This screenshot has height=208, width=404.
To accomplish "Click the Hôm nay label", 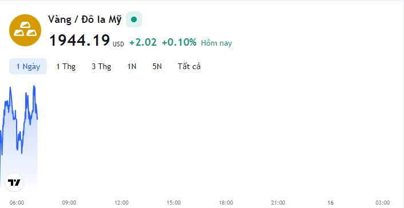I will [x=216, y=43].
